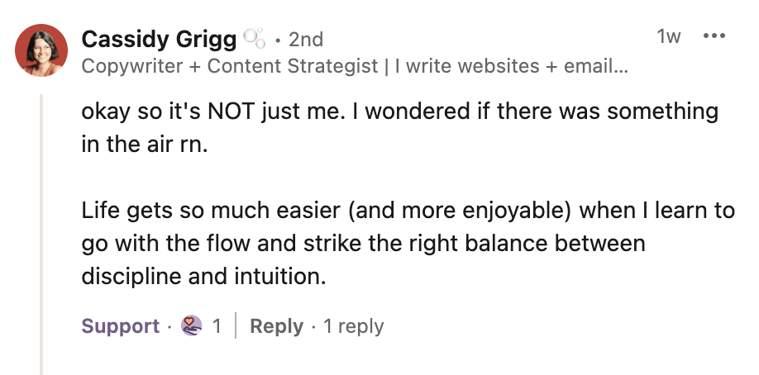
Task: View the reaction count "1" details
Action: point(217,326)
